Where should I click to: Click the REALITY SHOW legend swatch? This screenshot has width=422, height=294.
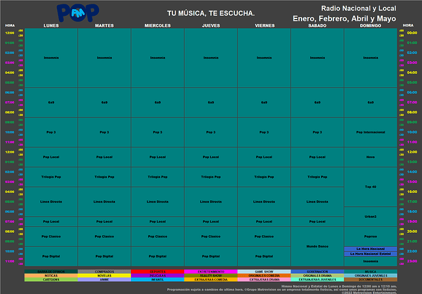click(x=211, y=276)
